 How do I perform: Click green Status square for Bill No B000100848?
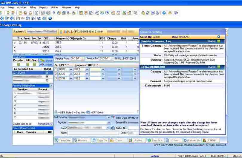point(219,67)
